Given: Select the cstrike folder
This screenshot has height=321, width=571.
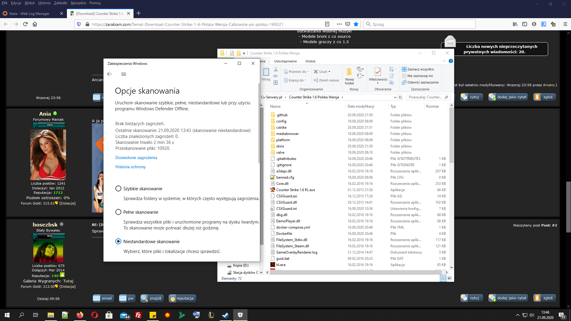Looking at the screenshot, I should coord(281,128).
